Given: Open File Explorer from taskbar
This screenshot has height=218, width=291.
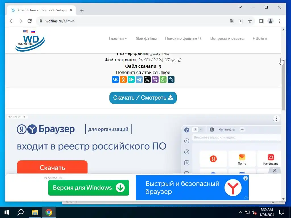Looking at the screenshot, I should (x=35, y=212).
